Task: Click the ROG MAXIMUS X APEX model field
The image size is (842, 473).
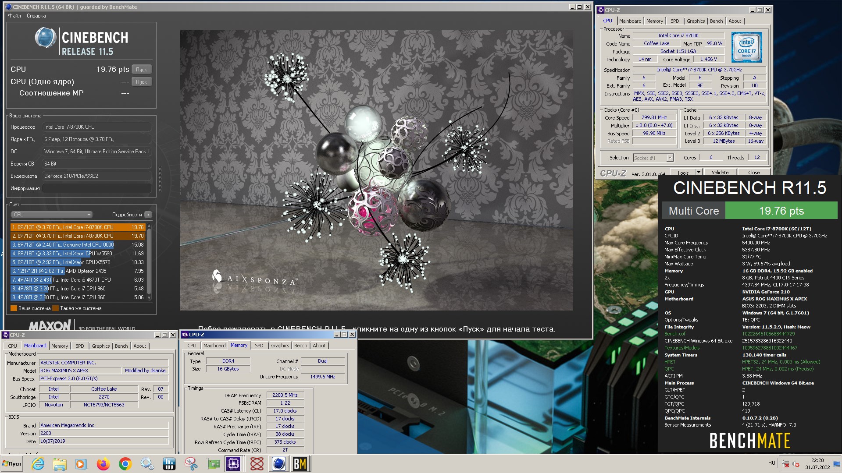Action: coord(80,371)
